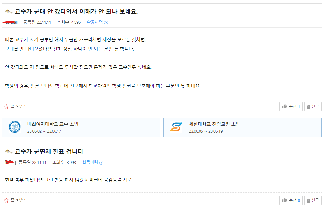Click the icon beside the first post title

pyautogui.click(x=9, y=12)
